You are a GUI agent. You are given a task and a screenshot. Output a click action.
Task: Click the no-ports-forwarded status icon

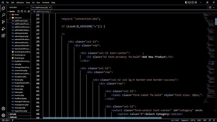pos(13,120)
